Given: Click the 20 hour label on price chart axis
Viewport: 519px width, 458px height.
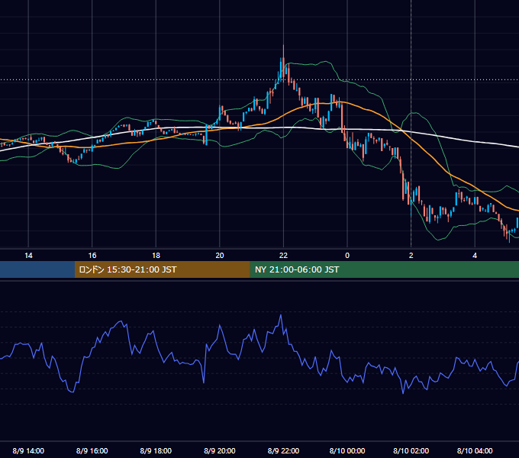Looking at the screenshot, I should [220, 256].
